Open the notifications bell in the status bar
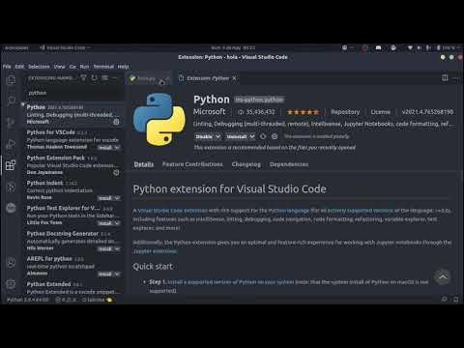Image resolution: width=464 pixels, height=348 pixels. [x=456, y=300]
